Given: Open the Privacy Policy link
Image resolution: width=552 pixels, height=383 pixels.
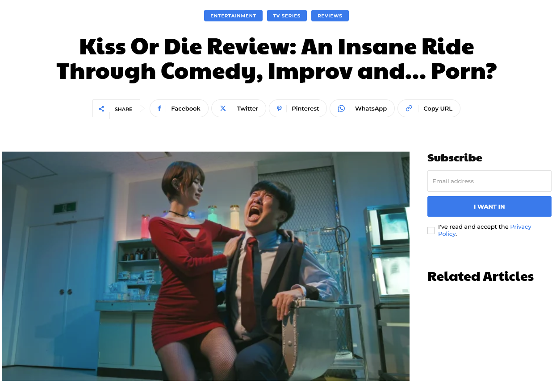Looking at the screenshot, I should 485,230.
